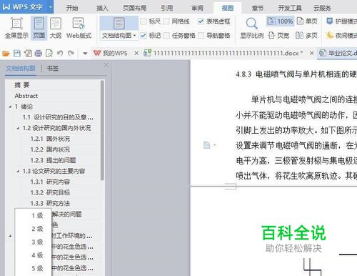Click the Print icon in quick toolbar
This screenshot has height=276, width=357.
pos(38,54)
